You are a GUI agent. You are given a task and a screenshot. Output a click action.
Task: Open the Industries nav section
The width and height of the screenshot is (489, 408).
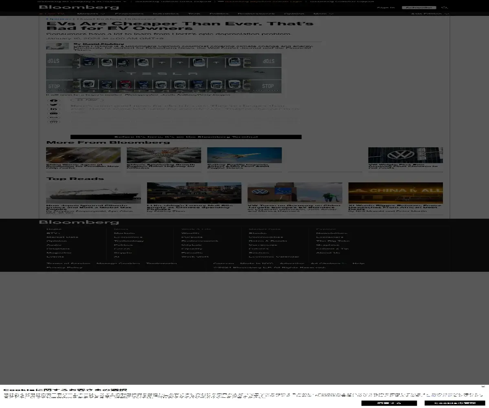click(x=165, y=14)
